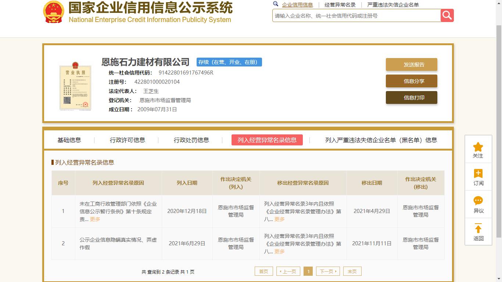502x282 pixels.
Task: Select the 经营异常名录 search category
Action: (x=340, y=5)
